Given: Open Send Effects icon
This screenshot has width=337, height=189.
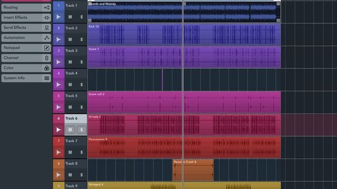Looking at the screenshot, I should coord(47,28).
